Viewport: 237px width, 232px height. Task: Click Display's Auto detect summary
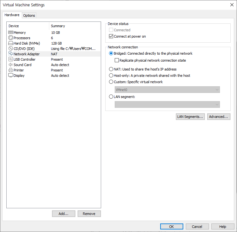pyautogui.click(x=60, y=76)
